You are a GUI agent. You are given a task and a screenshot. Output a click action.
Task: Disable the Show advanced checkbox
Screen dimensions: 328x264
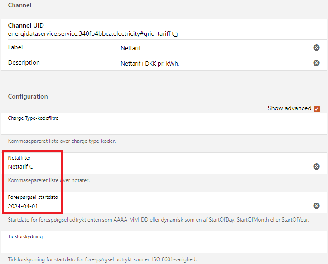(x=317, y=109)
